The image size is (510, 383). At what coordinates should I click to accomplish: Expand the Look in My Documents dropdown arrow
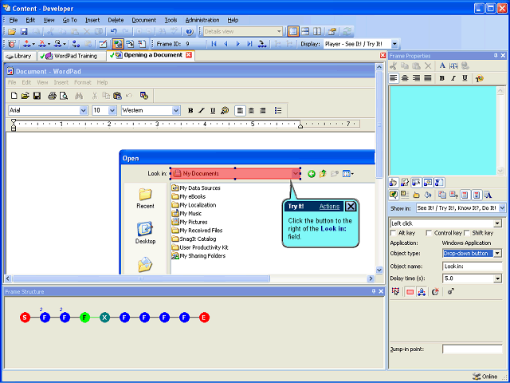point(296,174)
